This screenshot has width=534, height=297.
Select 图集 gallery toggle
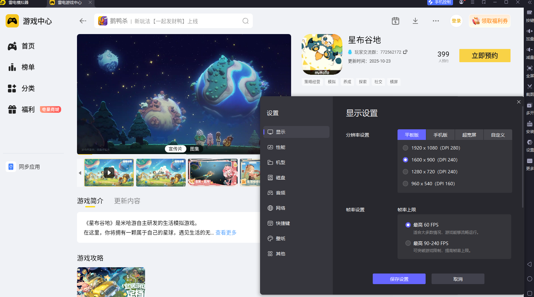pyautogui.click(x=195, y=149)
